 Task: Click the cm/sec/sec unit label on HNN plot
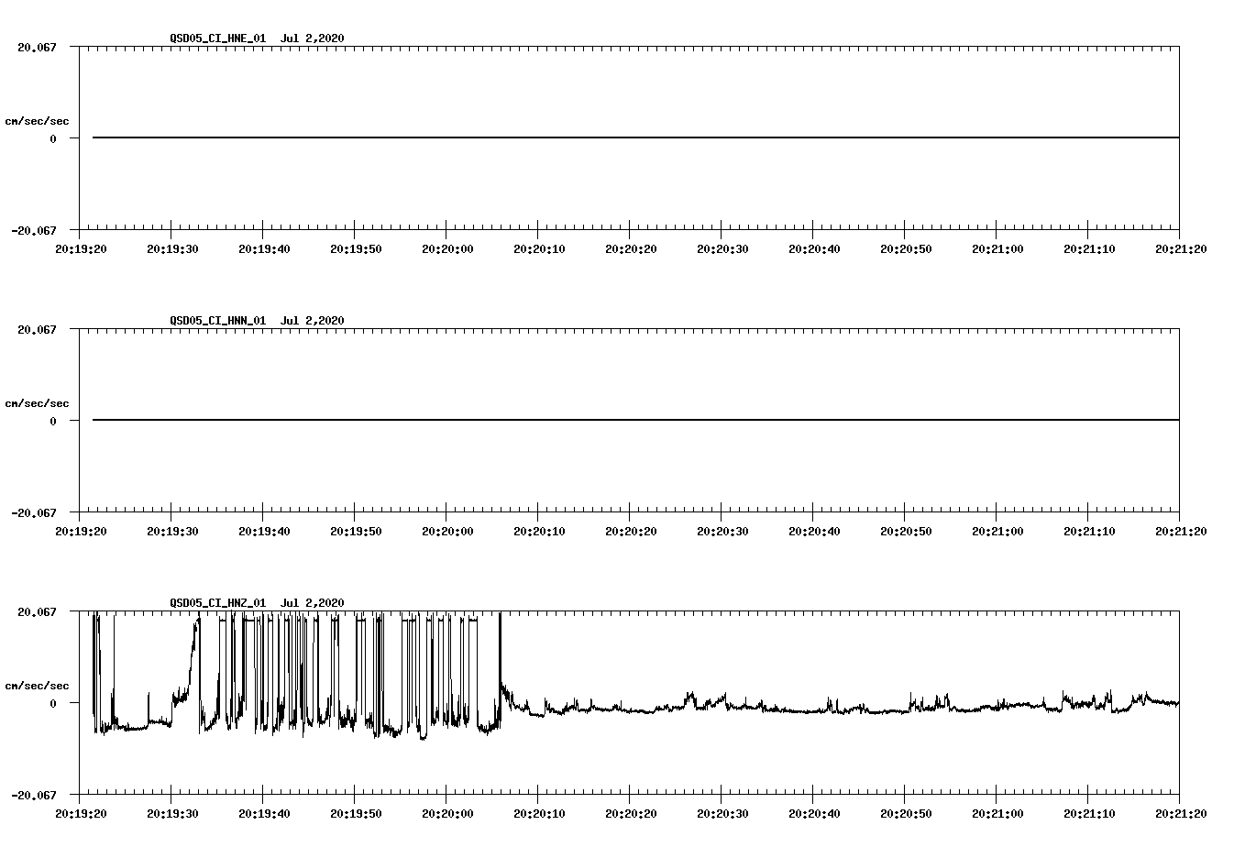click(x=37, y=403)
